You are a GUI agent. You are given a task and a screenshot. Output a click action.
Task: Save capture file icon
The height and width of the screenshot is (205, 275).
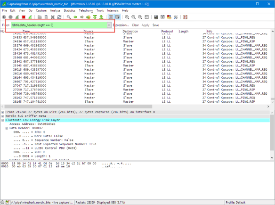[46, 17]
